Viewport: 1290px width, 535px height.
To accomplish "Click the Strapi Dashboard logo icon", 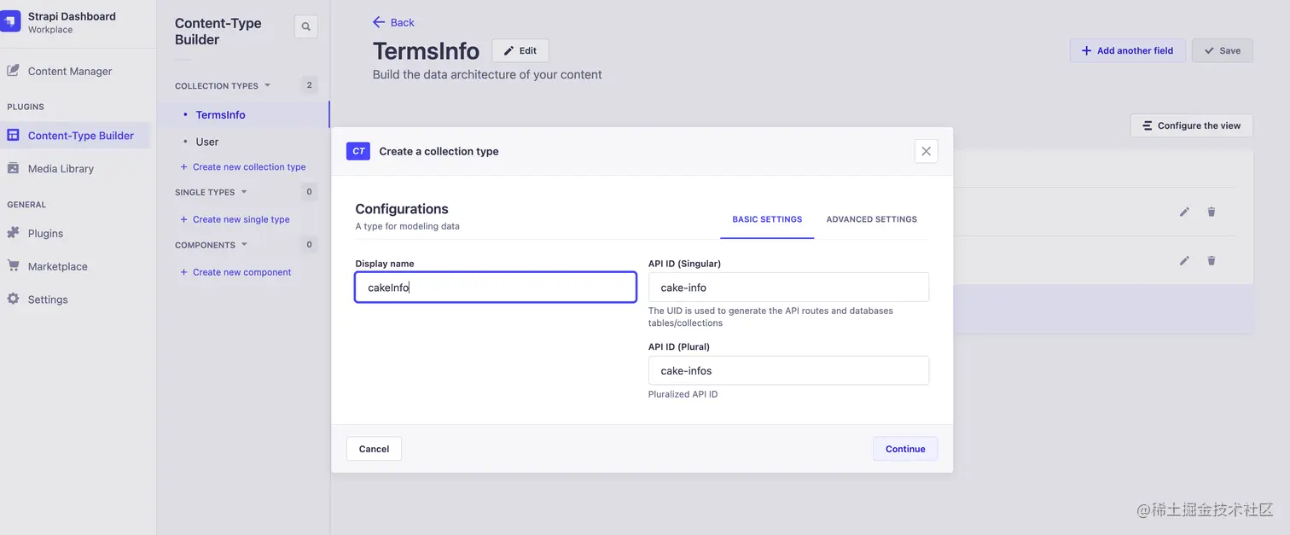I will tap(10, 21).
